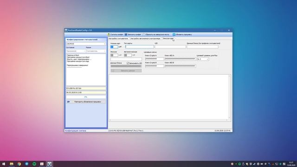Image resolution: width=297 pixels, height=167 pixels.
Task: Click the taskbar clock
Action: pyautogui.click(x=291, y=164)
